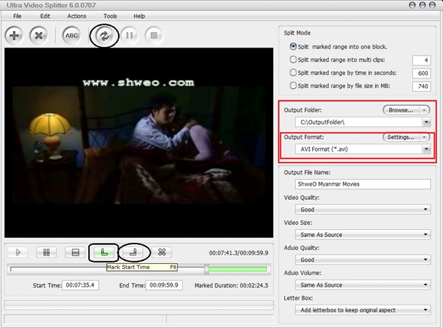Click the file size field showing 740
The image size is (443, 328).
pos(421,86)
